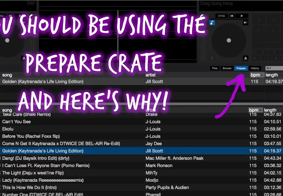Viewport: 283px width, 196px height.
Task: Sort Prepare crate by artist column
Action: click(x=150, y=75)
